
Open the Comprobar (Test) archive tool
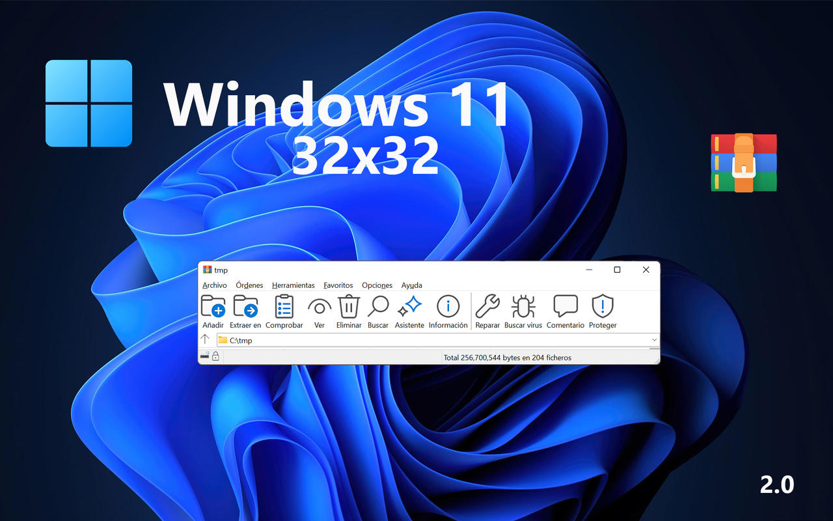[284, 307]
